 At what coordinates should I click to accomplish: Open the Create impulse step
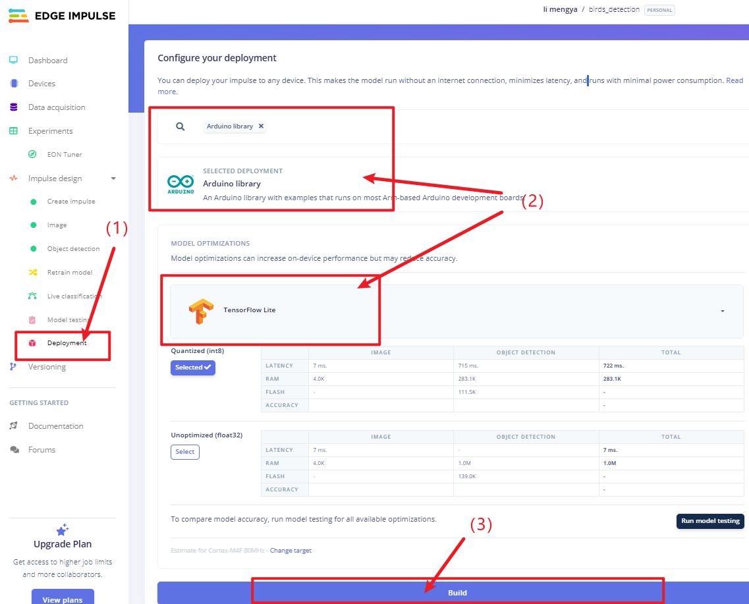71,201
